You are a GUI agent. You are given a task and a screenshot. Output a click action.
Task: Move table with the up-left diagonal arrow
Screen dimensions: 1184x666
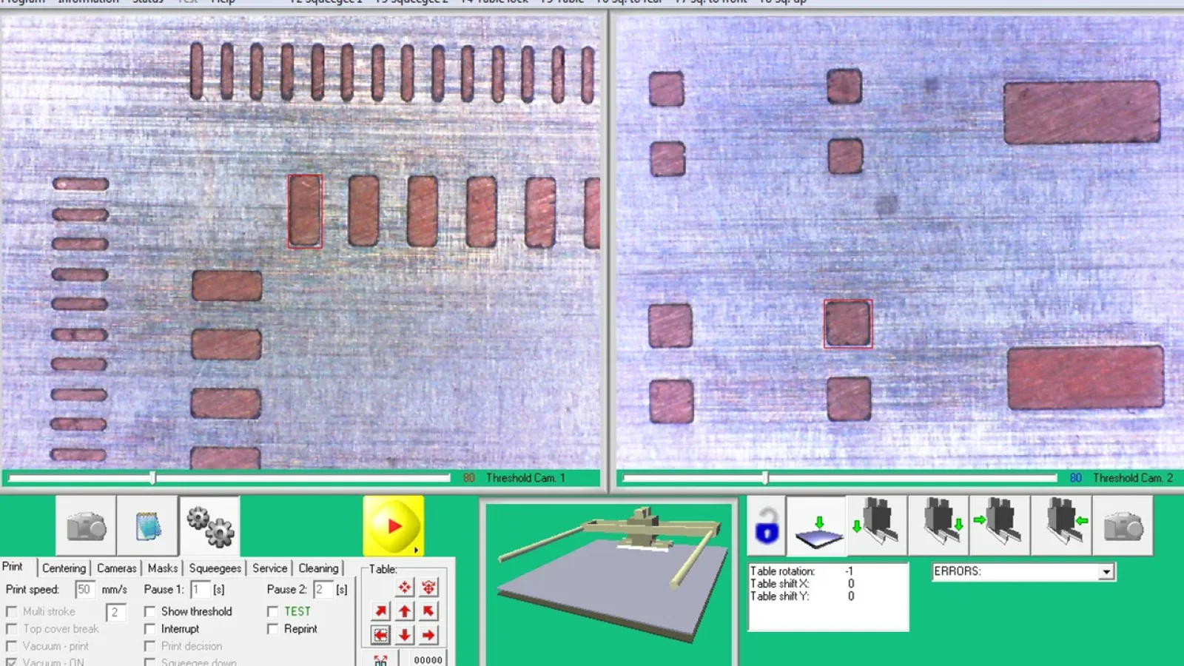tap(428, 611)
